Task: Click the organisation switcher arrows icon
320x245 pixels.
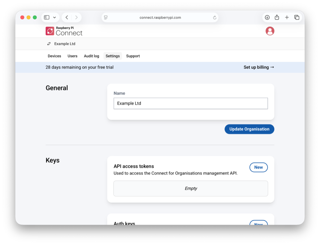Action: click(x=49, y=44)
